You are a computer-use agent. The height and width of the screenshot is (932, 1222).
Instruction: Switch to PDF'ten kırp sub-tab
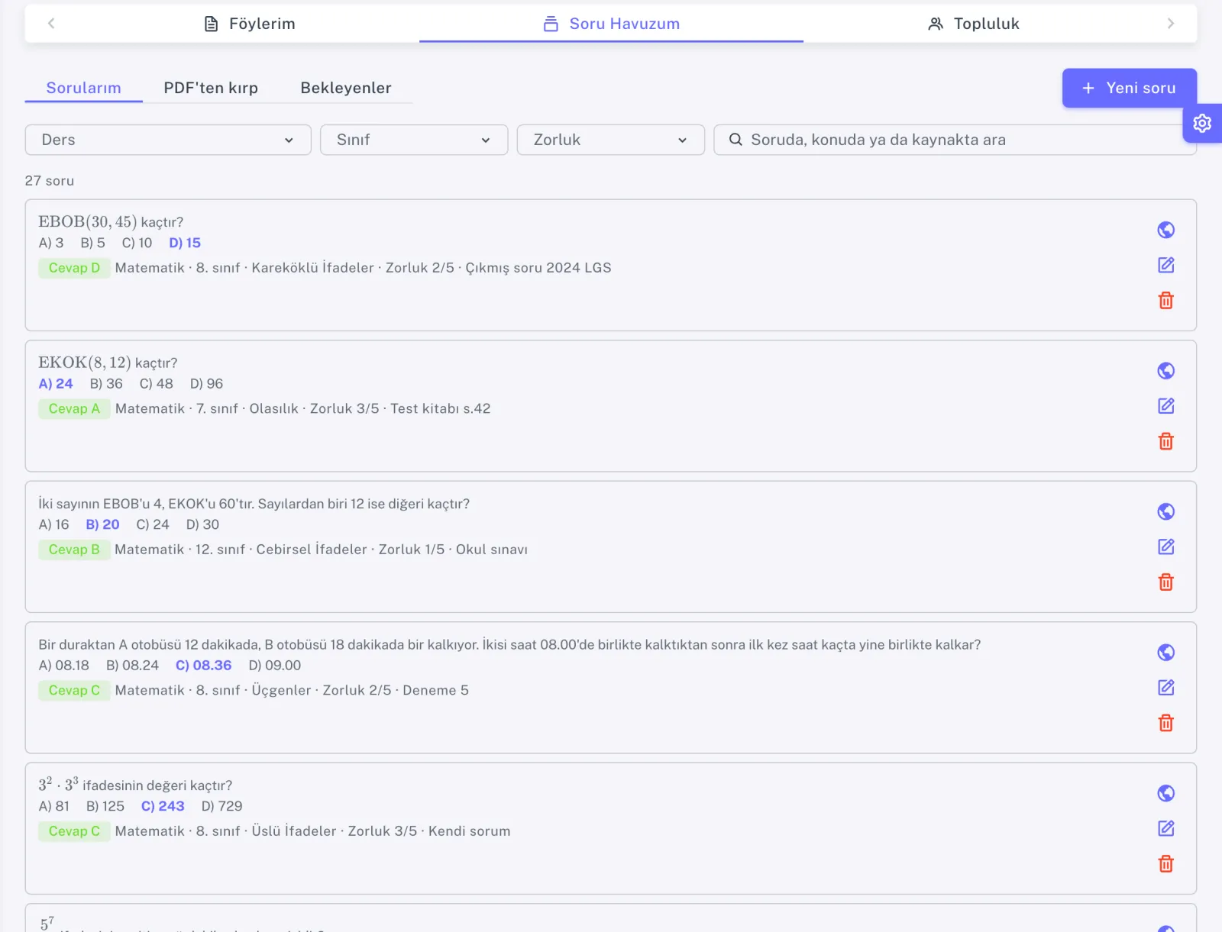click(x=211, y=88)
